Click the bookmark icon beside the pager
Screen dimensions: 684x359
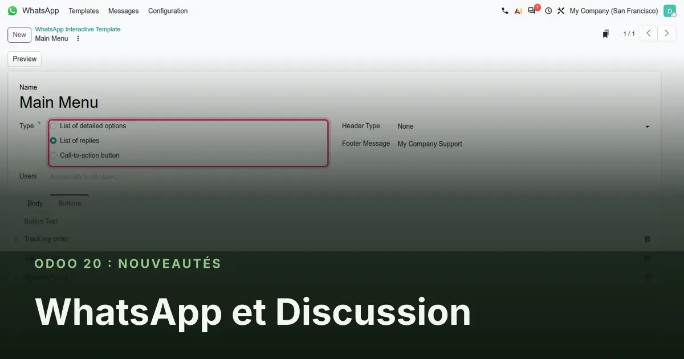[x=606, y=34]
